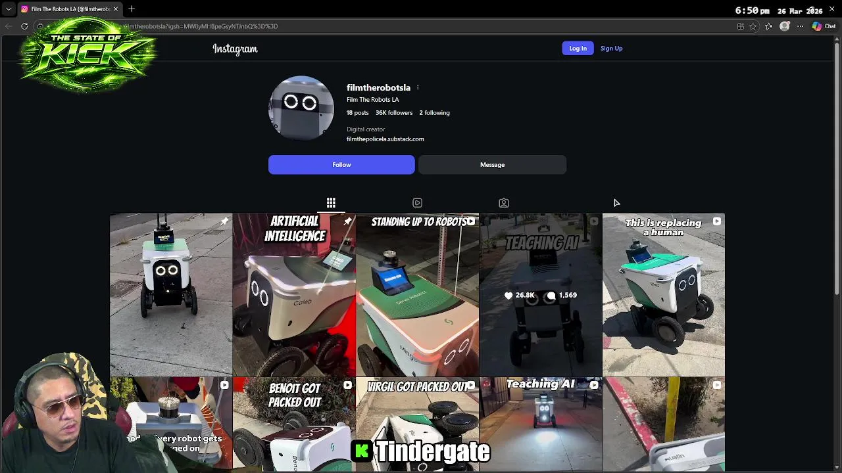This screenshot has height=473, width=842.
Task: Open the Artificial Intelligence post
Action: (294, 294)
